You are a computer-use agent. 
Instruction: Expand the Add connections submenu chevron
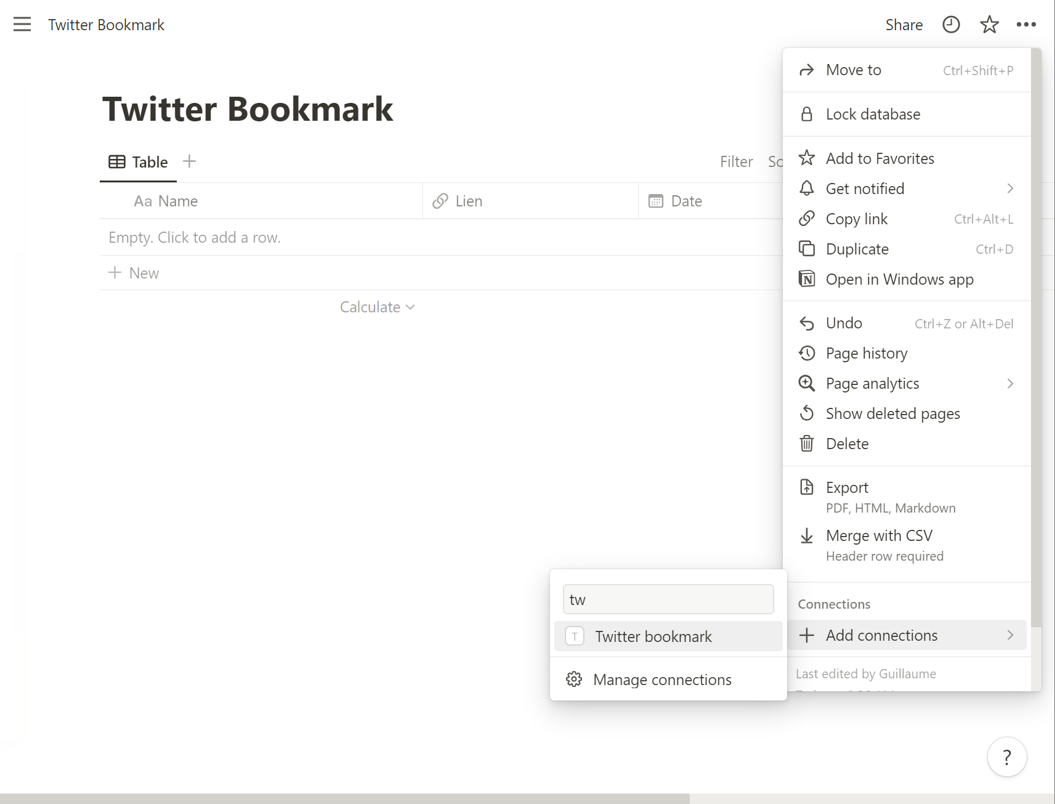point(1010,635)
